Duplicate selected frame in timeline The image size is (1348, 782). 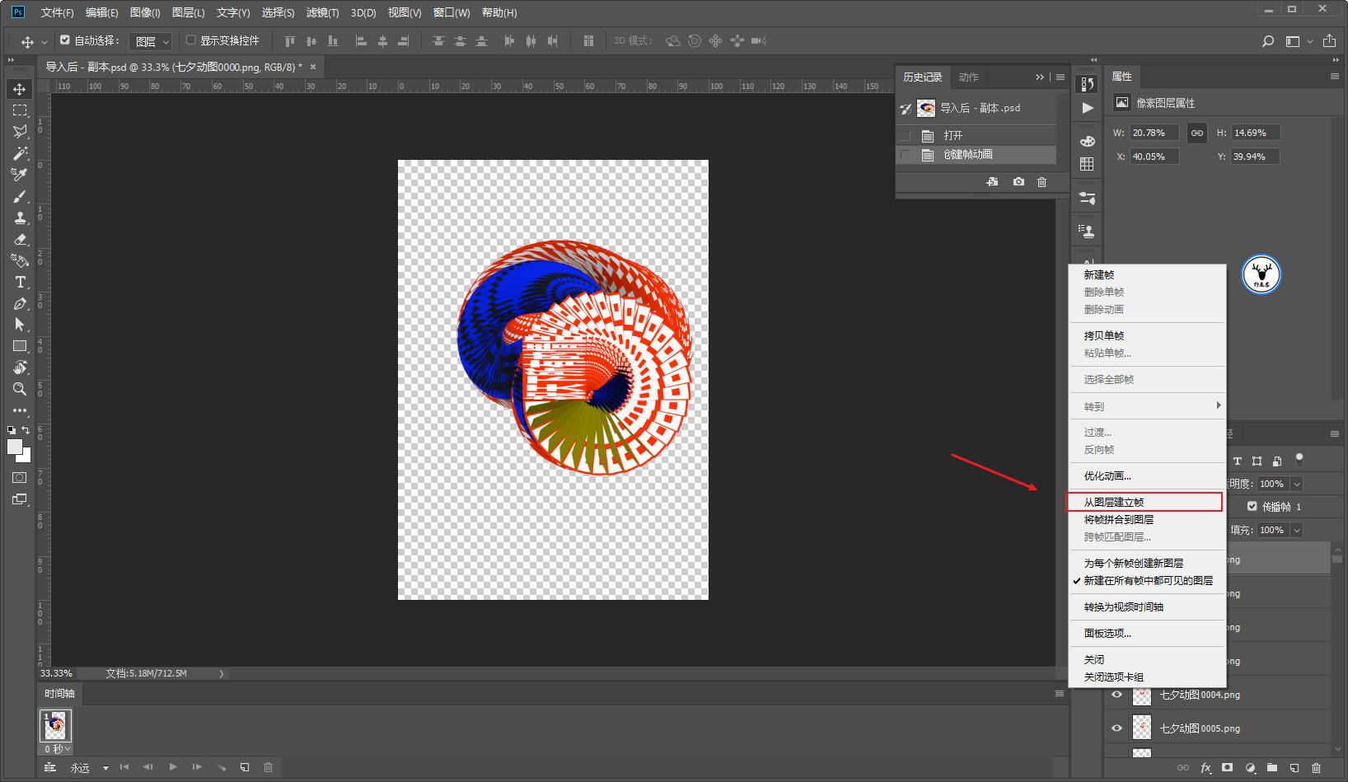click(245, 767)
